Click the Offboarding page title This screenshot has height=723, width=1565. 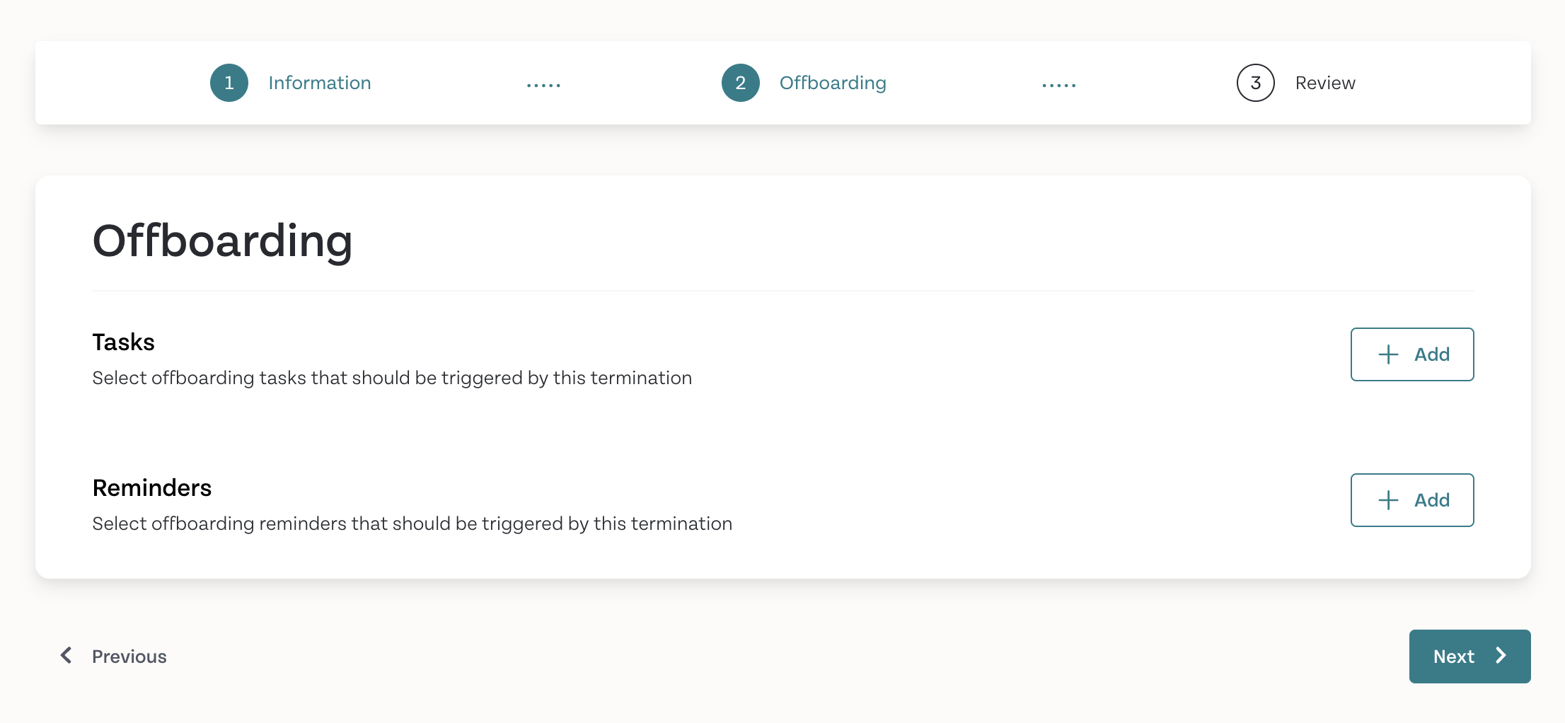point(222,241)
